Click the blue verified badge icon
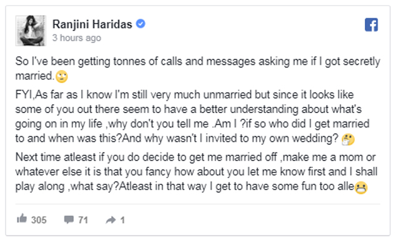Screen dimensions: 406x243 tap(141, 24)
